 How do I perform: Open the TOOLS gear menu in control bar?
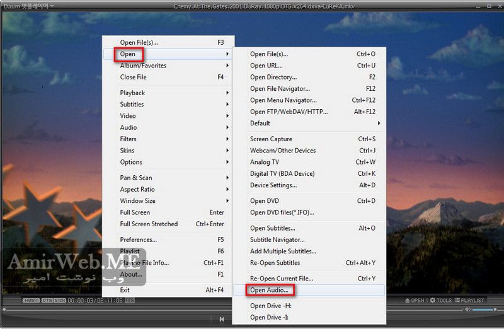click(x=441, y=301)
